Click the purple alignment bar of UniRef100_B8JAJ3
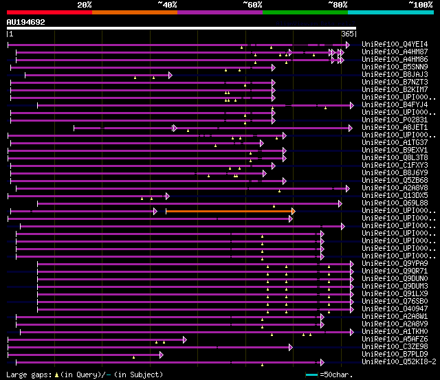This screenshot has height=380, width=440. (x=97, y=75)
